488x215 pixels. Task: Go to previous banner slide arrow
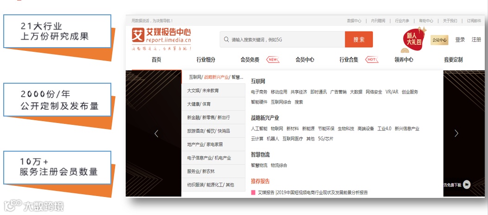coord(156,134)
